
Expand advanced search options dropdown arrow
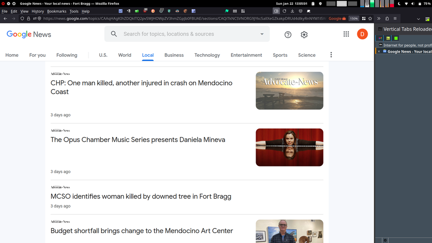click(x=262, y=34)
